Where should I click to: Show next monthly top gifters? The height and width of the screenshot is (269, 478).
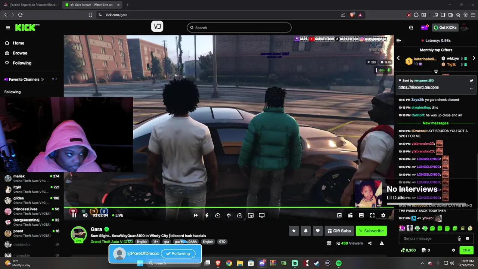tap(474, 58)
